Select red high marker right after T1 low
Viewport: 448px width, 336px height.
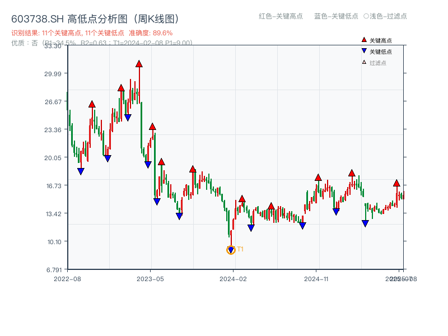point(242,199)
